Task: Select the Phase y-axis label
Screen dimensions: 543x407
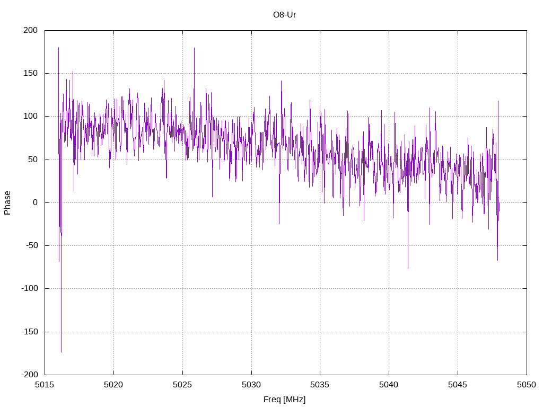Action: tap(7, 203)
